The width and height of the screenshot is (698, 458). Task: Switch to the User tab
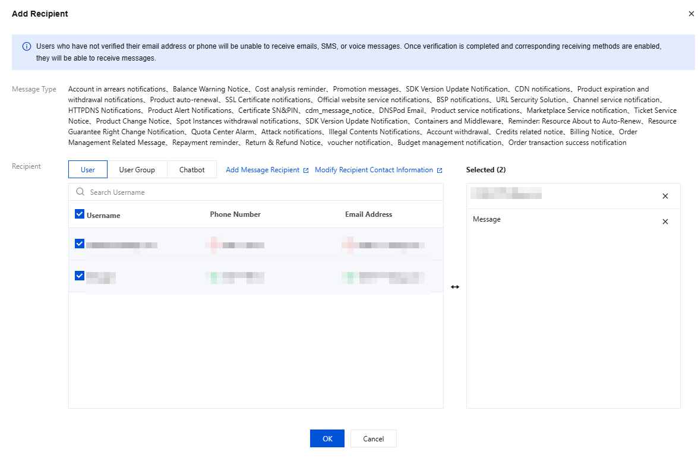[x=88, y=170]
